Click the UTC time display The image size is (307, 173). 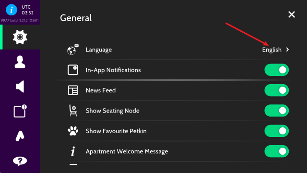coord(27,10)
